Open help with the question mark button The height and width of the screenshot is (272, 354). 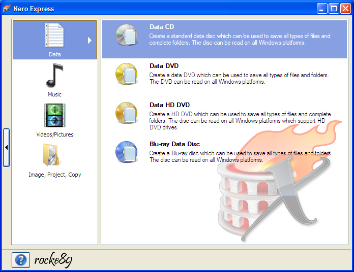(21, 260)
